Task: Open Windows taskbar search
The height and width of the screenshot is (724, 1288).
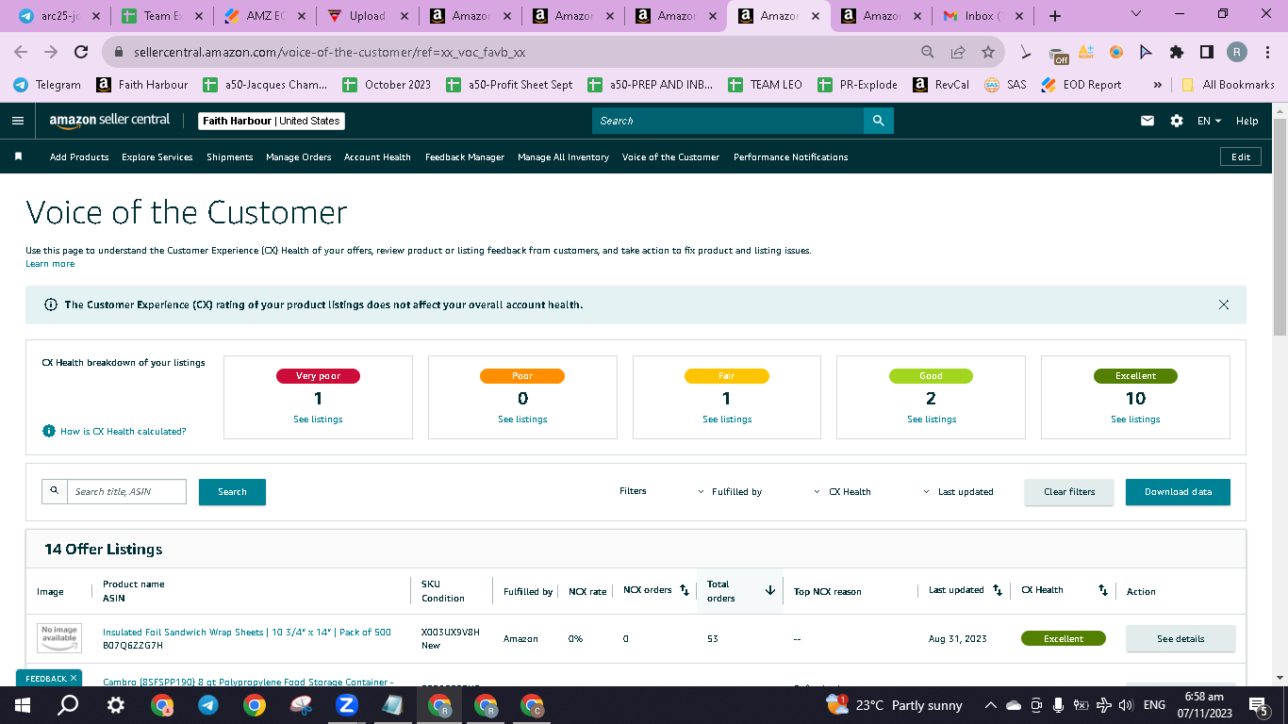Action: tap(68, 705)
